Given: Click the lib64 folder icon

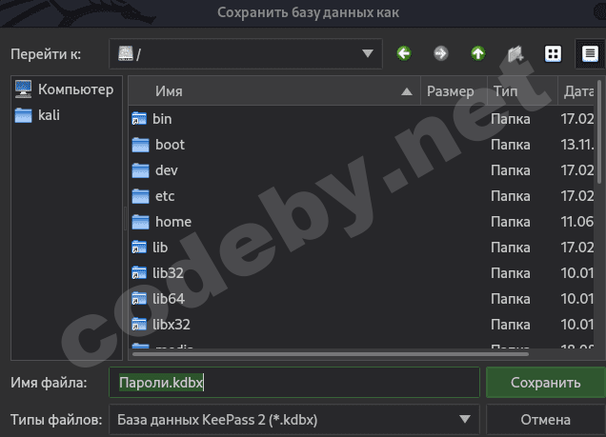Looking at the screenshot, I should pos(139,299).
